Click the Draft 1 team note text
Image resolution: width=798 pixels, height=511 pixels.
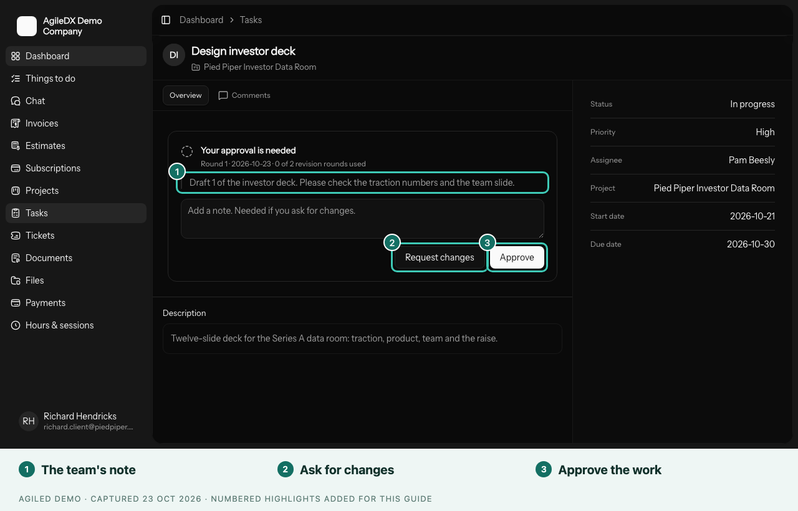point(352,183)
